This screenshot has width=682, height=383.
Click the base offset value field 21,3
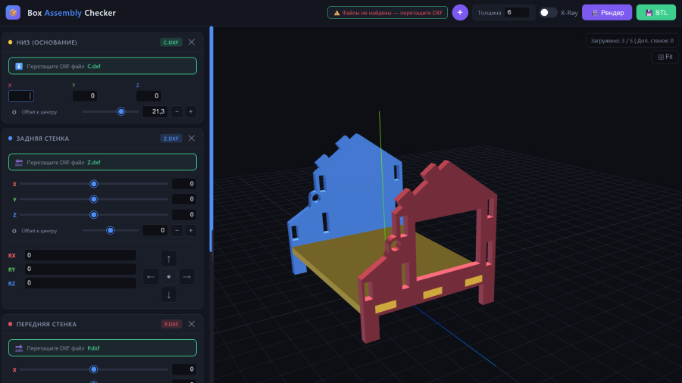155,111
